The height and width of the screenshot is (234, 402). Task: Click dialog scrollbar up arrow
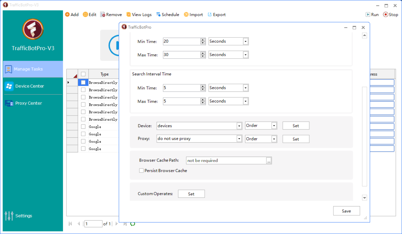[364, 35]
